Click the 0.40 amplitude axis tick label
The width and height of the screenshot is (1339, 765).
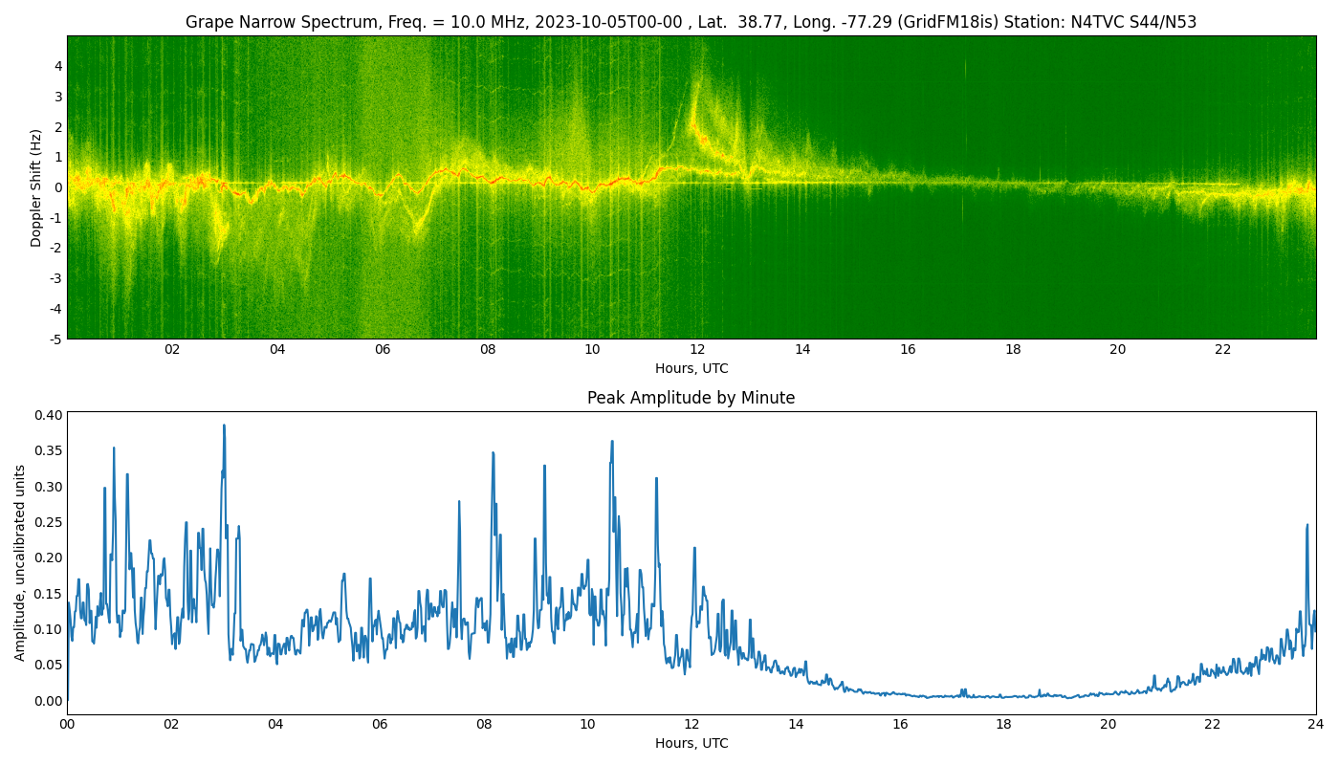point(50,415)
